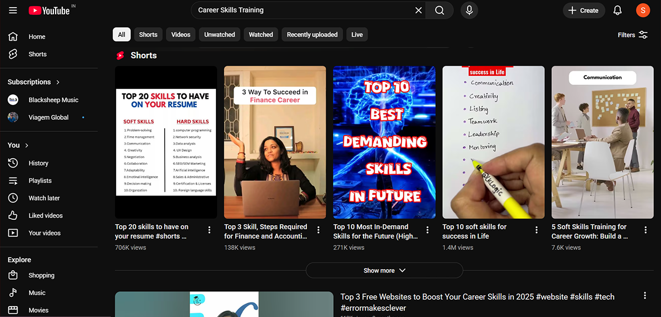Screen dimensions: 661x317
Task: Select the Unwatched filter chip
Action: [220, 35]
